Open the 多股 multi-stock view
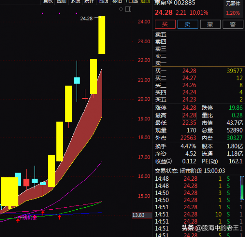This screenshot has height=237, width=245. pyautogui.click(x=75, y=2)
